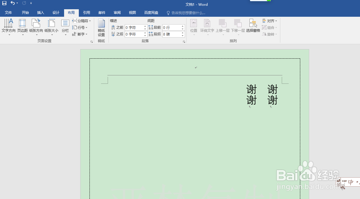This screenshot has width=360, height=199.
Task: Switch to the 插入 tab
Action: coord(41,13)
